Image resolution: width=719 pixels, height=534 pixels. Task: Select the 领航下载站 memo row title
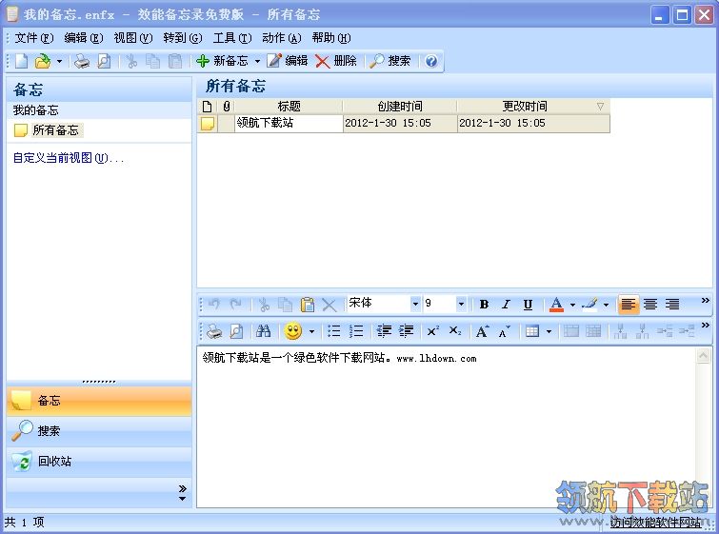(289, 123)
